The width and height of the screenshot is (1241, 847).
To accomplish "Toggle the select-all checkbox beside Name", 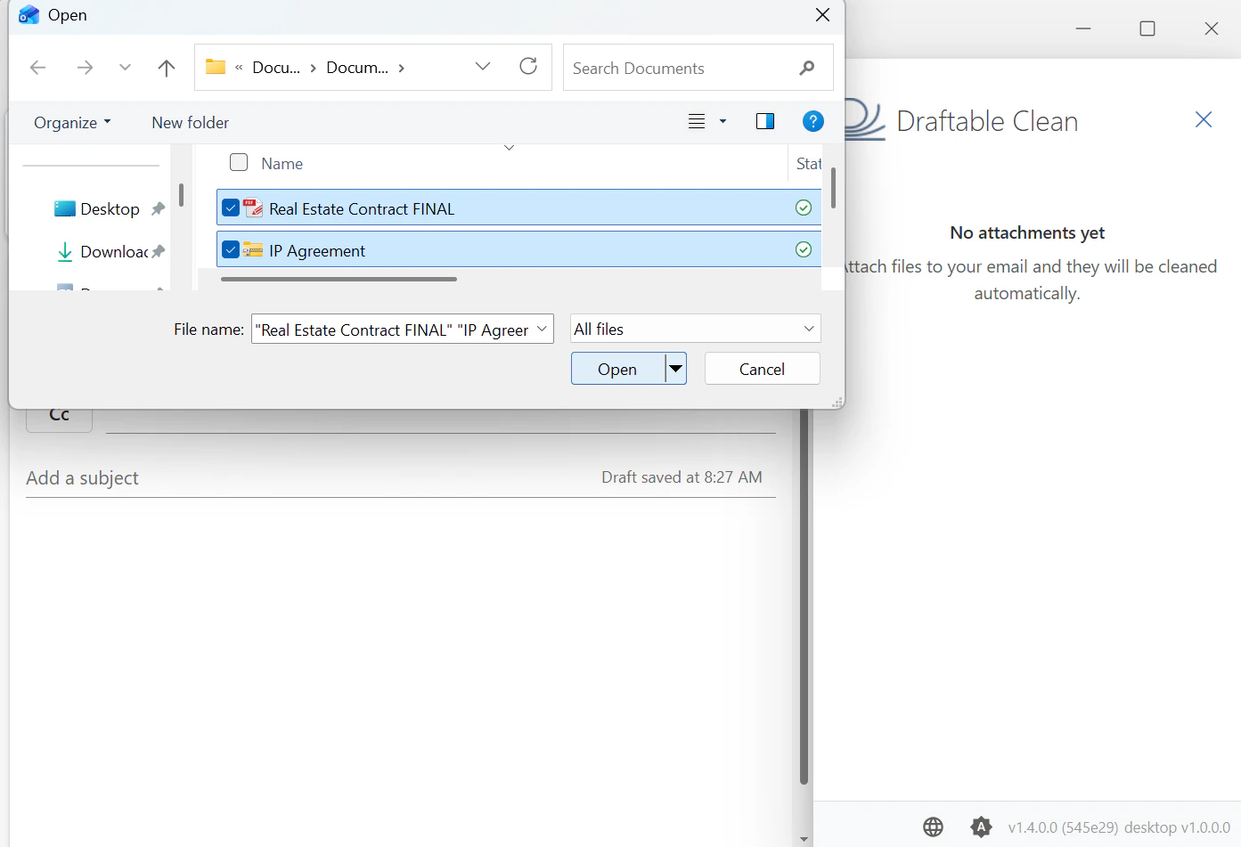I will [x=239, y=162].
